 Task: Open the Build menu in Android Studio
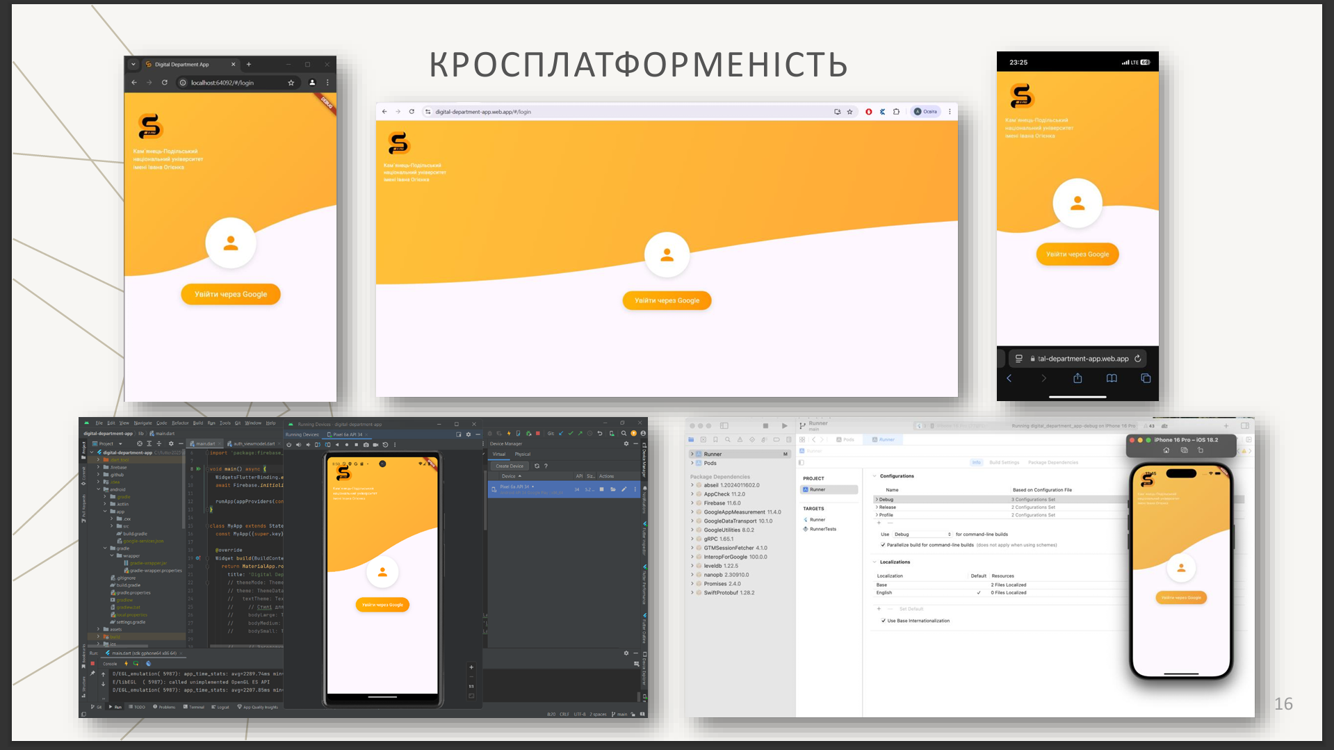coord(198,423)
